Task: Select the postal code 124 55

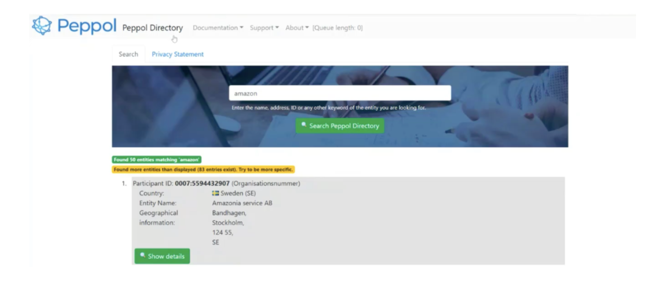Action: (x=222, y=232)
